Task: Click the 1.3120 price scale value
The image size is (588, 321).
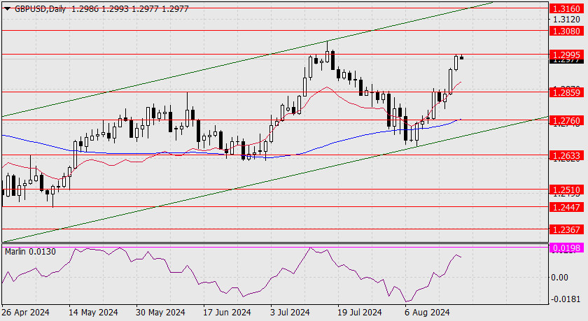Action: click(x=566, y=20)
